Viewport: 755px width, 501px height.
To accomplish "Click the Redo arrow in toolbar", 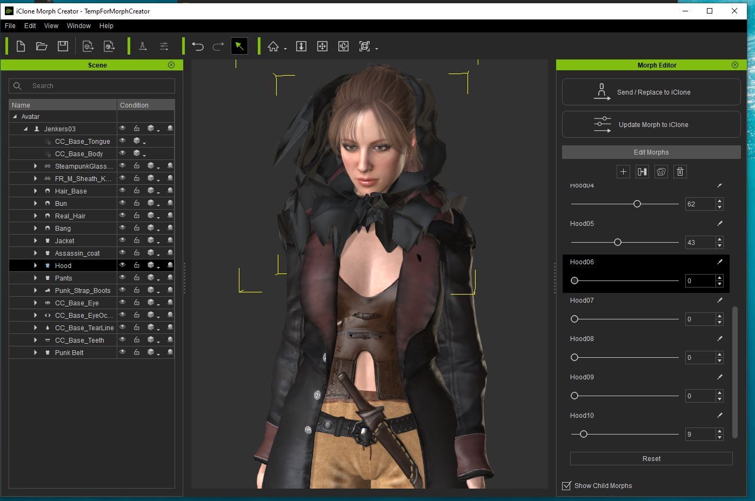I will [218, 46].
